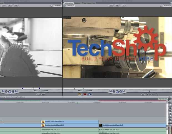
Task: Click Mark Clip button in Canvas
Action: (x=154, y=94)
